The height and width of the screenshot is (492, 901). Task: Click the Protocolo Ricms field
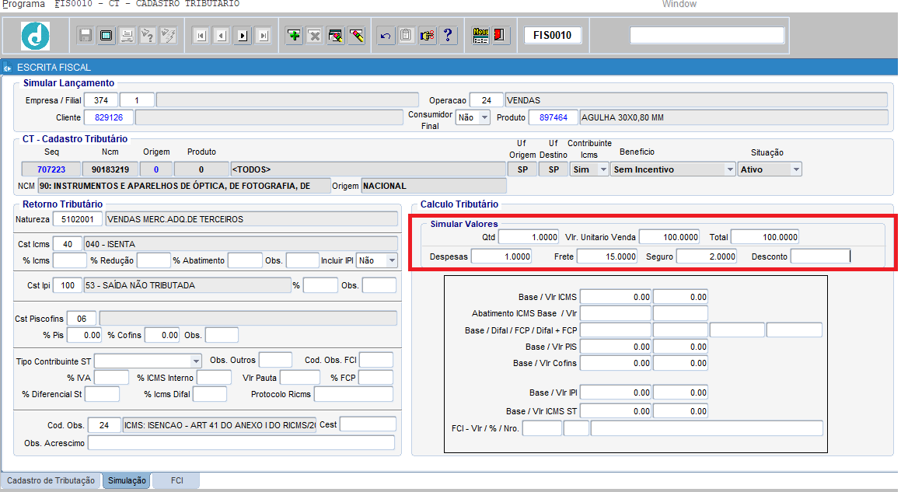click(x=354, y=394)
